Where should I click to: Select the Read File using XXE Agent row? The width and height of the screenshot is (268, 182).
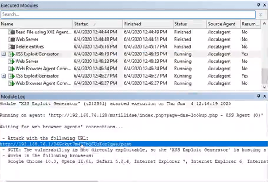pos(130,32)
